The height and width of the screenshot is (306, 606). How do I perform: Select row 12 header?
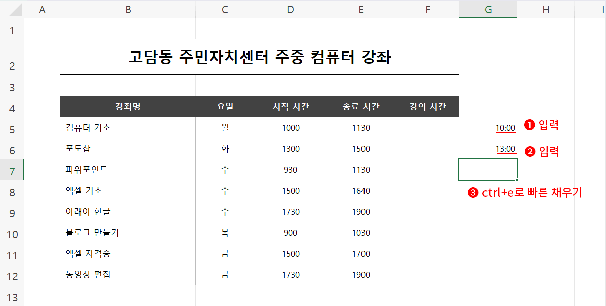pos(12,275)
